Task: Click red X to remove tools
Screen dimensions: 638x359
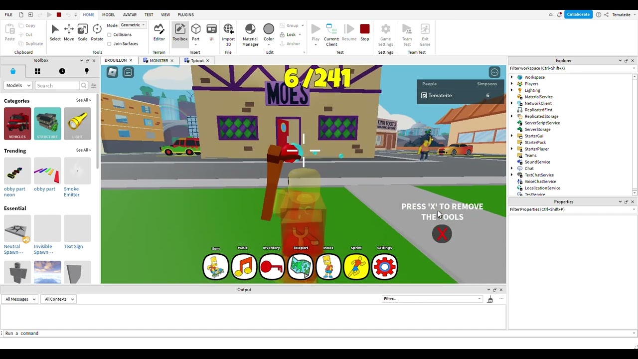Action: pos(442,234)
